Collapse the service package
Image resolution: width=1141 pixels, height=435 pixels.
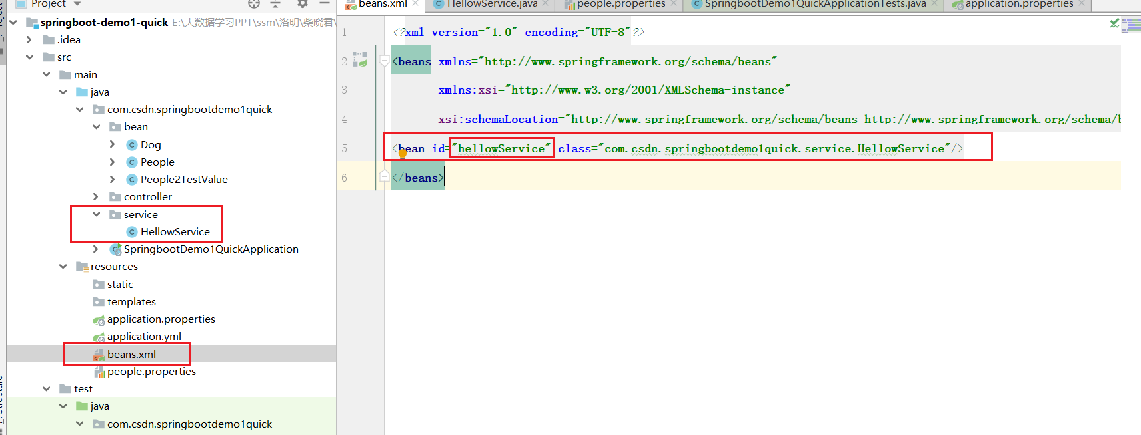(x=96, y=214)
